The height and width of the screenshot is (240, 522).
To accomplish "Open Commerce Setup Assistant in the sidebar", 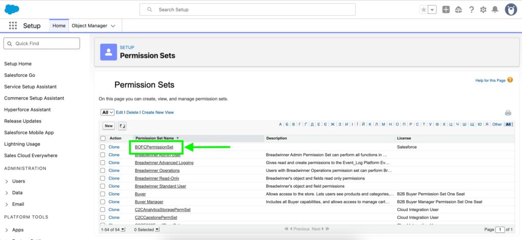I will point(34,98).
